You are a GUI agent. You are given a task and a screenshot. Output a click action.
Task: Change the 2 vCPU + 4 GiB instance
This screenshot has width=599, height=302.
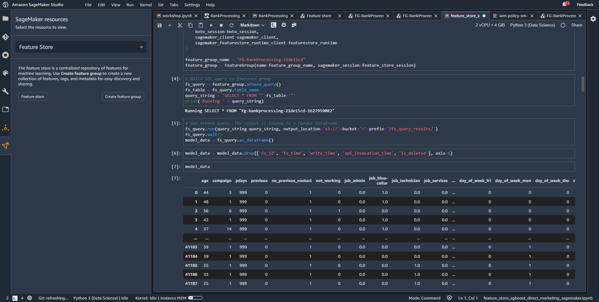tap(490, 25)
